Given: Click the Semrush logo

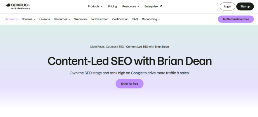Looking at the screenshot, I should (18, 6).
